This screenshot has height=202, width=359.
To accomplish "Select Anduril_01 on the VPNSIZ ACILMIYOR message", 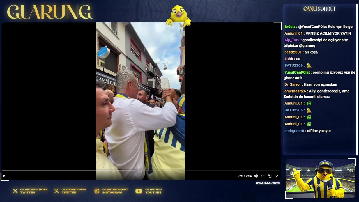I will click(293, 33).
